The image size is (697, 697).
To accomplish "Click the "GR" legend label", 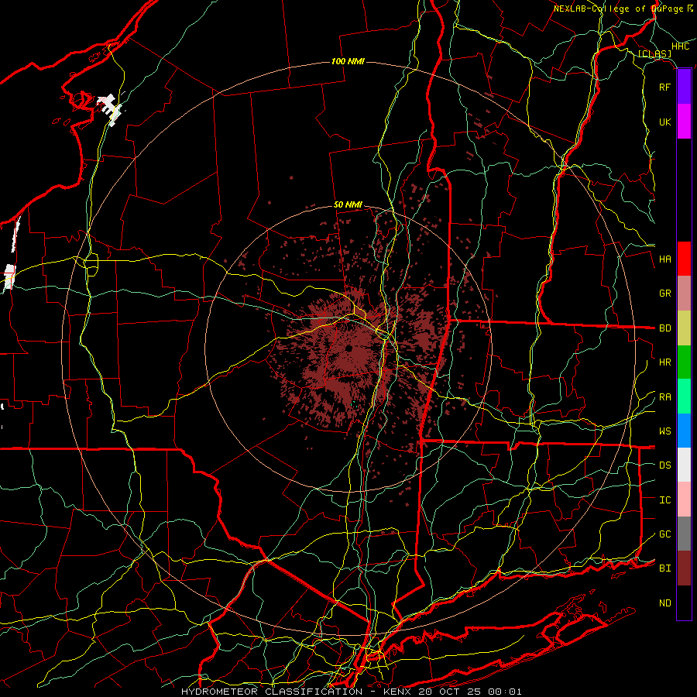I will [x=664, y=294].
